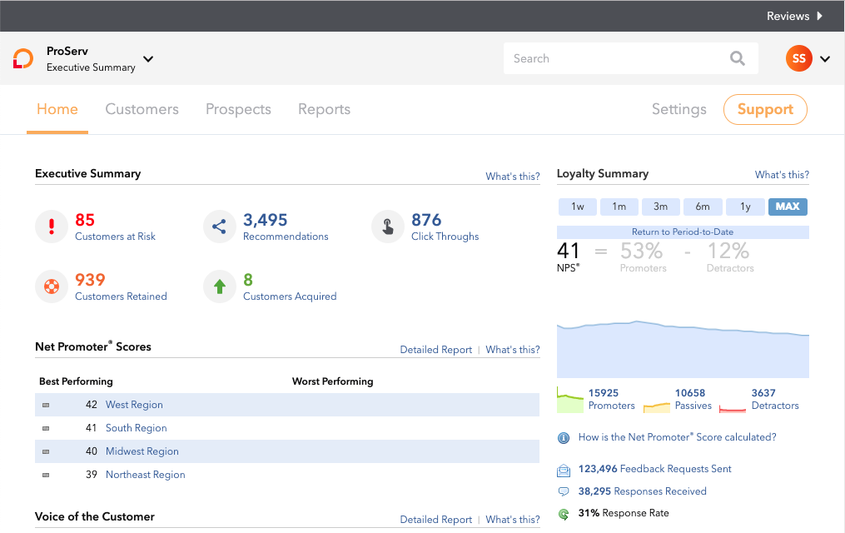The height and width of the screenshot is (533, 845).
Task: Expand the ProServ Executive Summary dropdown
Action: (x=148, y=59)
